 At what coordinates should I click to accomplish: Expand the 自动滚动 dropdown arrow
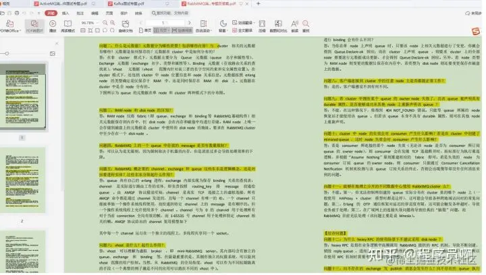211,30
